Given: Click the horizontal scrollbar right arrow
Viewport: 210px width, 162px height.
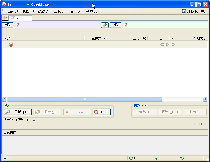Looking at the screenshot, I should click(205, 99).
